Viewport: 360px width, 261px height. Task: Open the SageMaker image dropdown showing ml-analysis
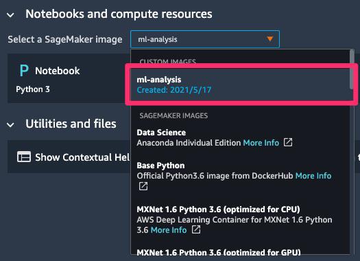pos(205,39)
